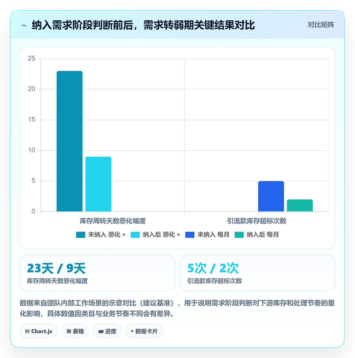This screenshot has height=358, width=355.
Task: Click the 10 y-axis tick label
Action: (31, 150)
